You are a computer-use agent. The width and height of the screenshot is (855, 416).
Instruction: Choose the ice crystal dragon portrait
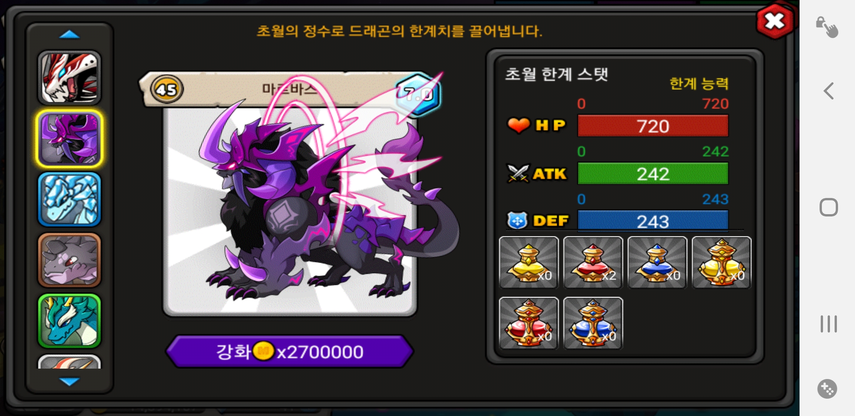[x=69, y=200]
